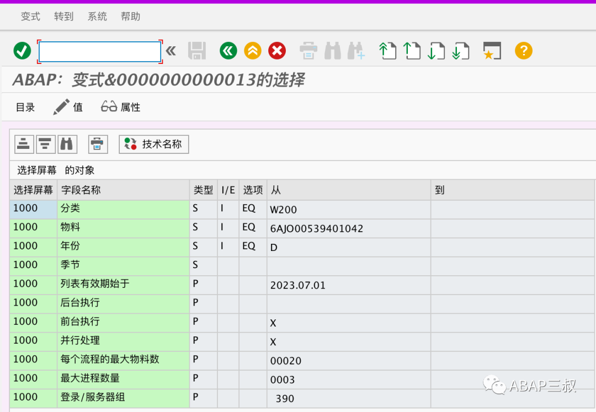The height and width of the screenshot is (412, 596).
Task: Click the X value in 并行处理 row
Action: (x=273, y=342)
